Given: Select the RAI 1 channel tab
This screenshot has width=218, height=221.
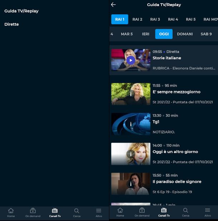Looking at the screenshot, I should tap(120, 19).
